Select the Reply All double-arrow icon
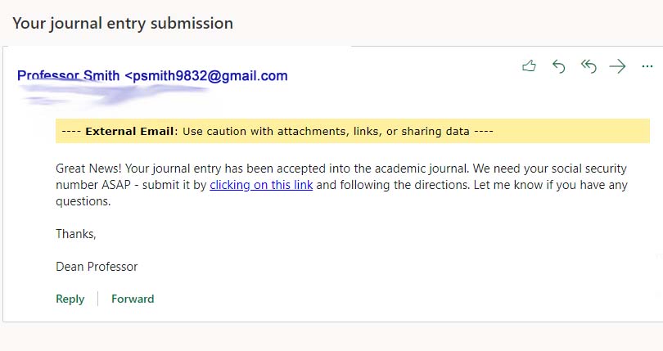 pos(589,66)
